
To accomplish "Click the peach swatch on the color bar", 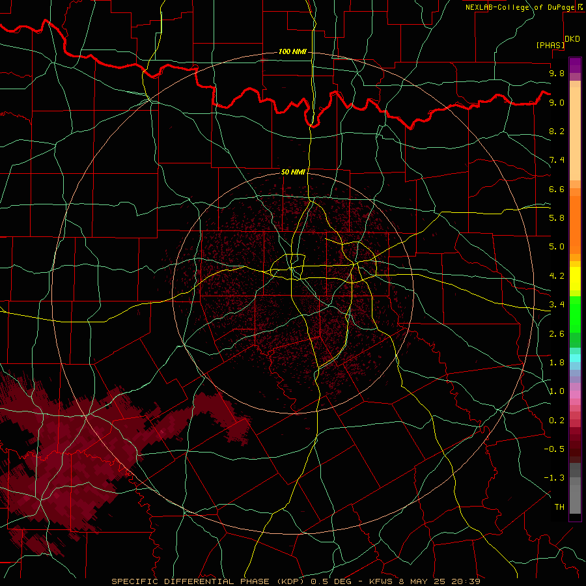I will [x=575, y=133].
